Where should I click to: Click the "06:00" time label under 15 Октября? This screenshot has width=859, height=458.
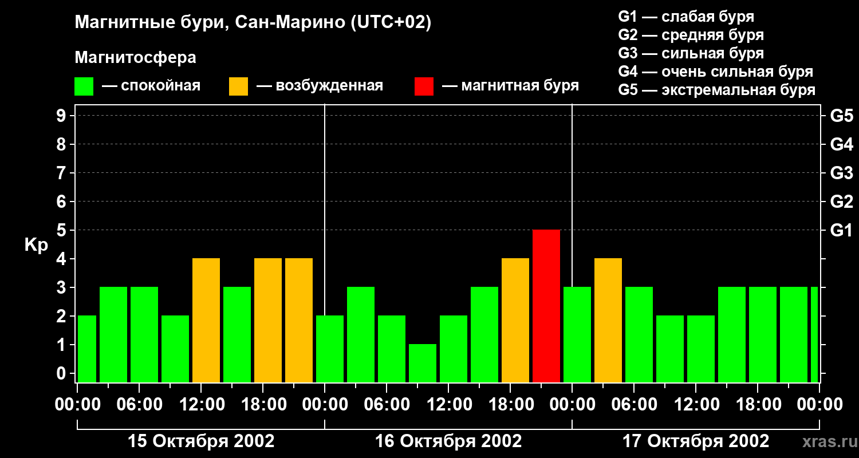pyautogui.click(x=139, y=405)
